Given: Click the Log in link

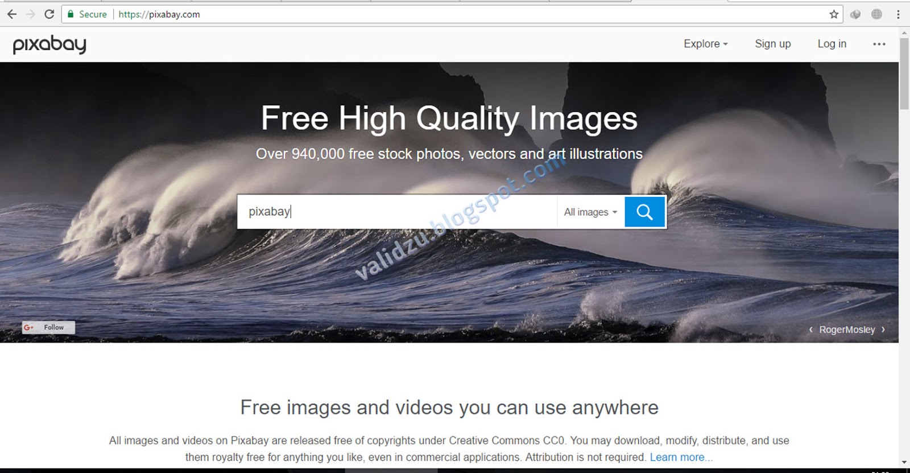Looking at the screenshot, I should (x=832, y=44).
